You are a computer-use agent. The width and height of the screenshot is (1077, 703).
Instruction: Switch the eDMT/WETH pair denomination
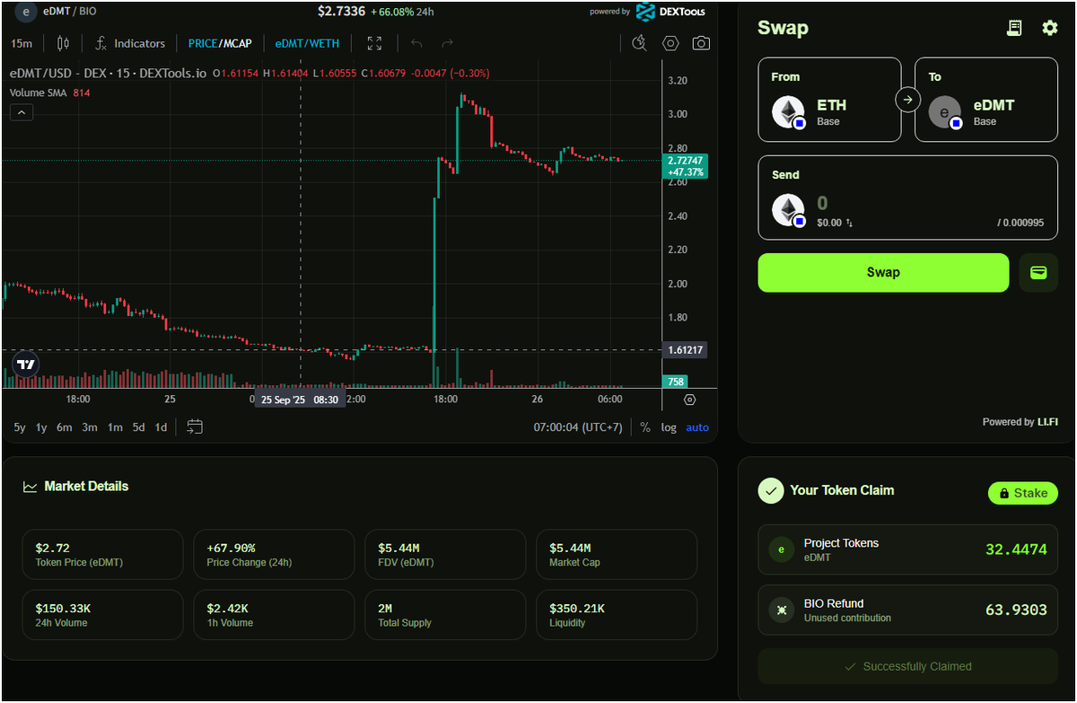pyautogui.click(x=307, y=43)
